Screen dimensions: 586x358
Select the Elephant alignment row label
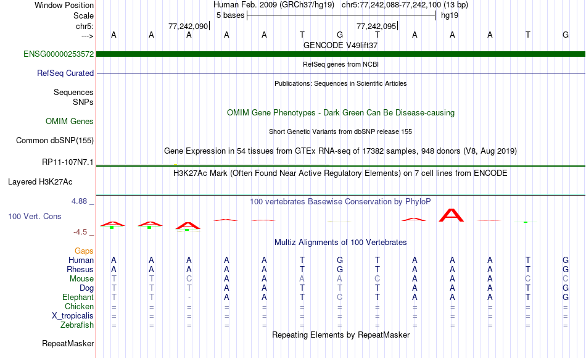coord(78,297)
